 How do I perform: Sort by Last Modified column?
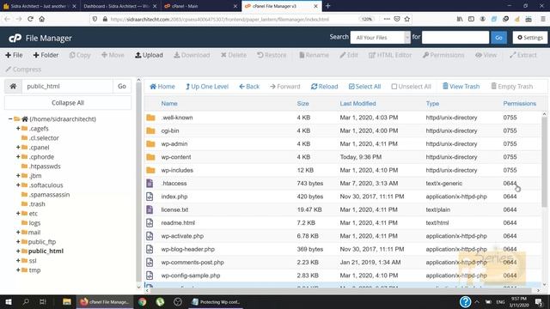coord(357,104)
